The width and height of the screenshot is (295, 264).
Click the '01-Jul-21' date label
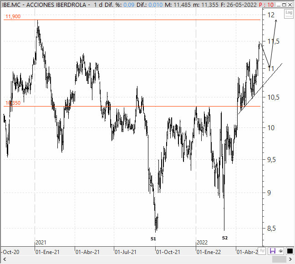point(126,252)
